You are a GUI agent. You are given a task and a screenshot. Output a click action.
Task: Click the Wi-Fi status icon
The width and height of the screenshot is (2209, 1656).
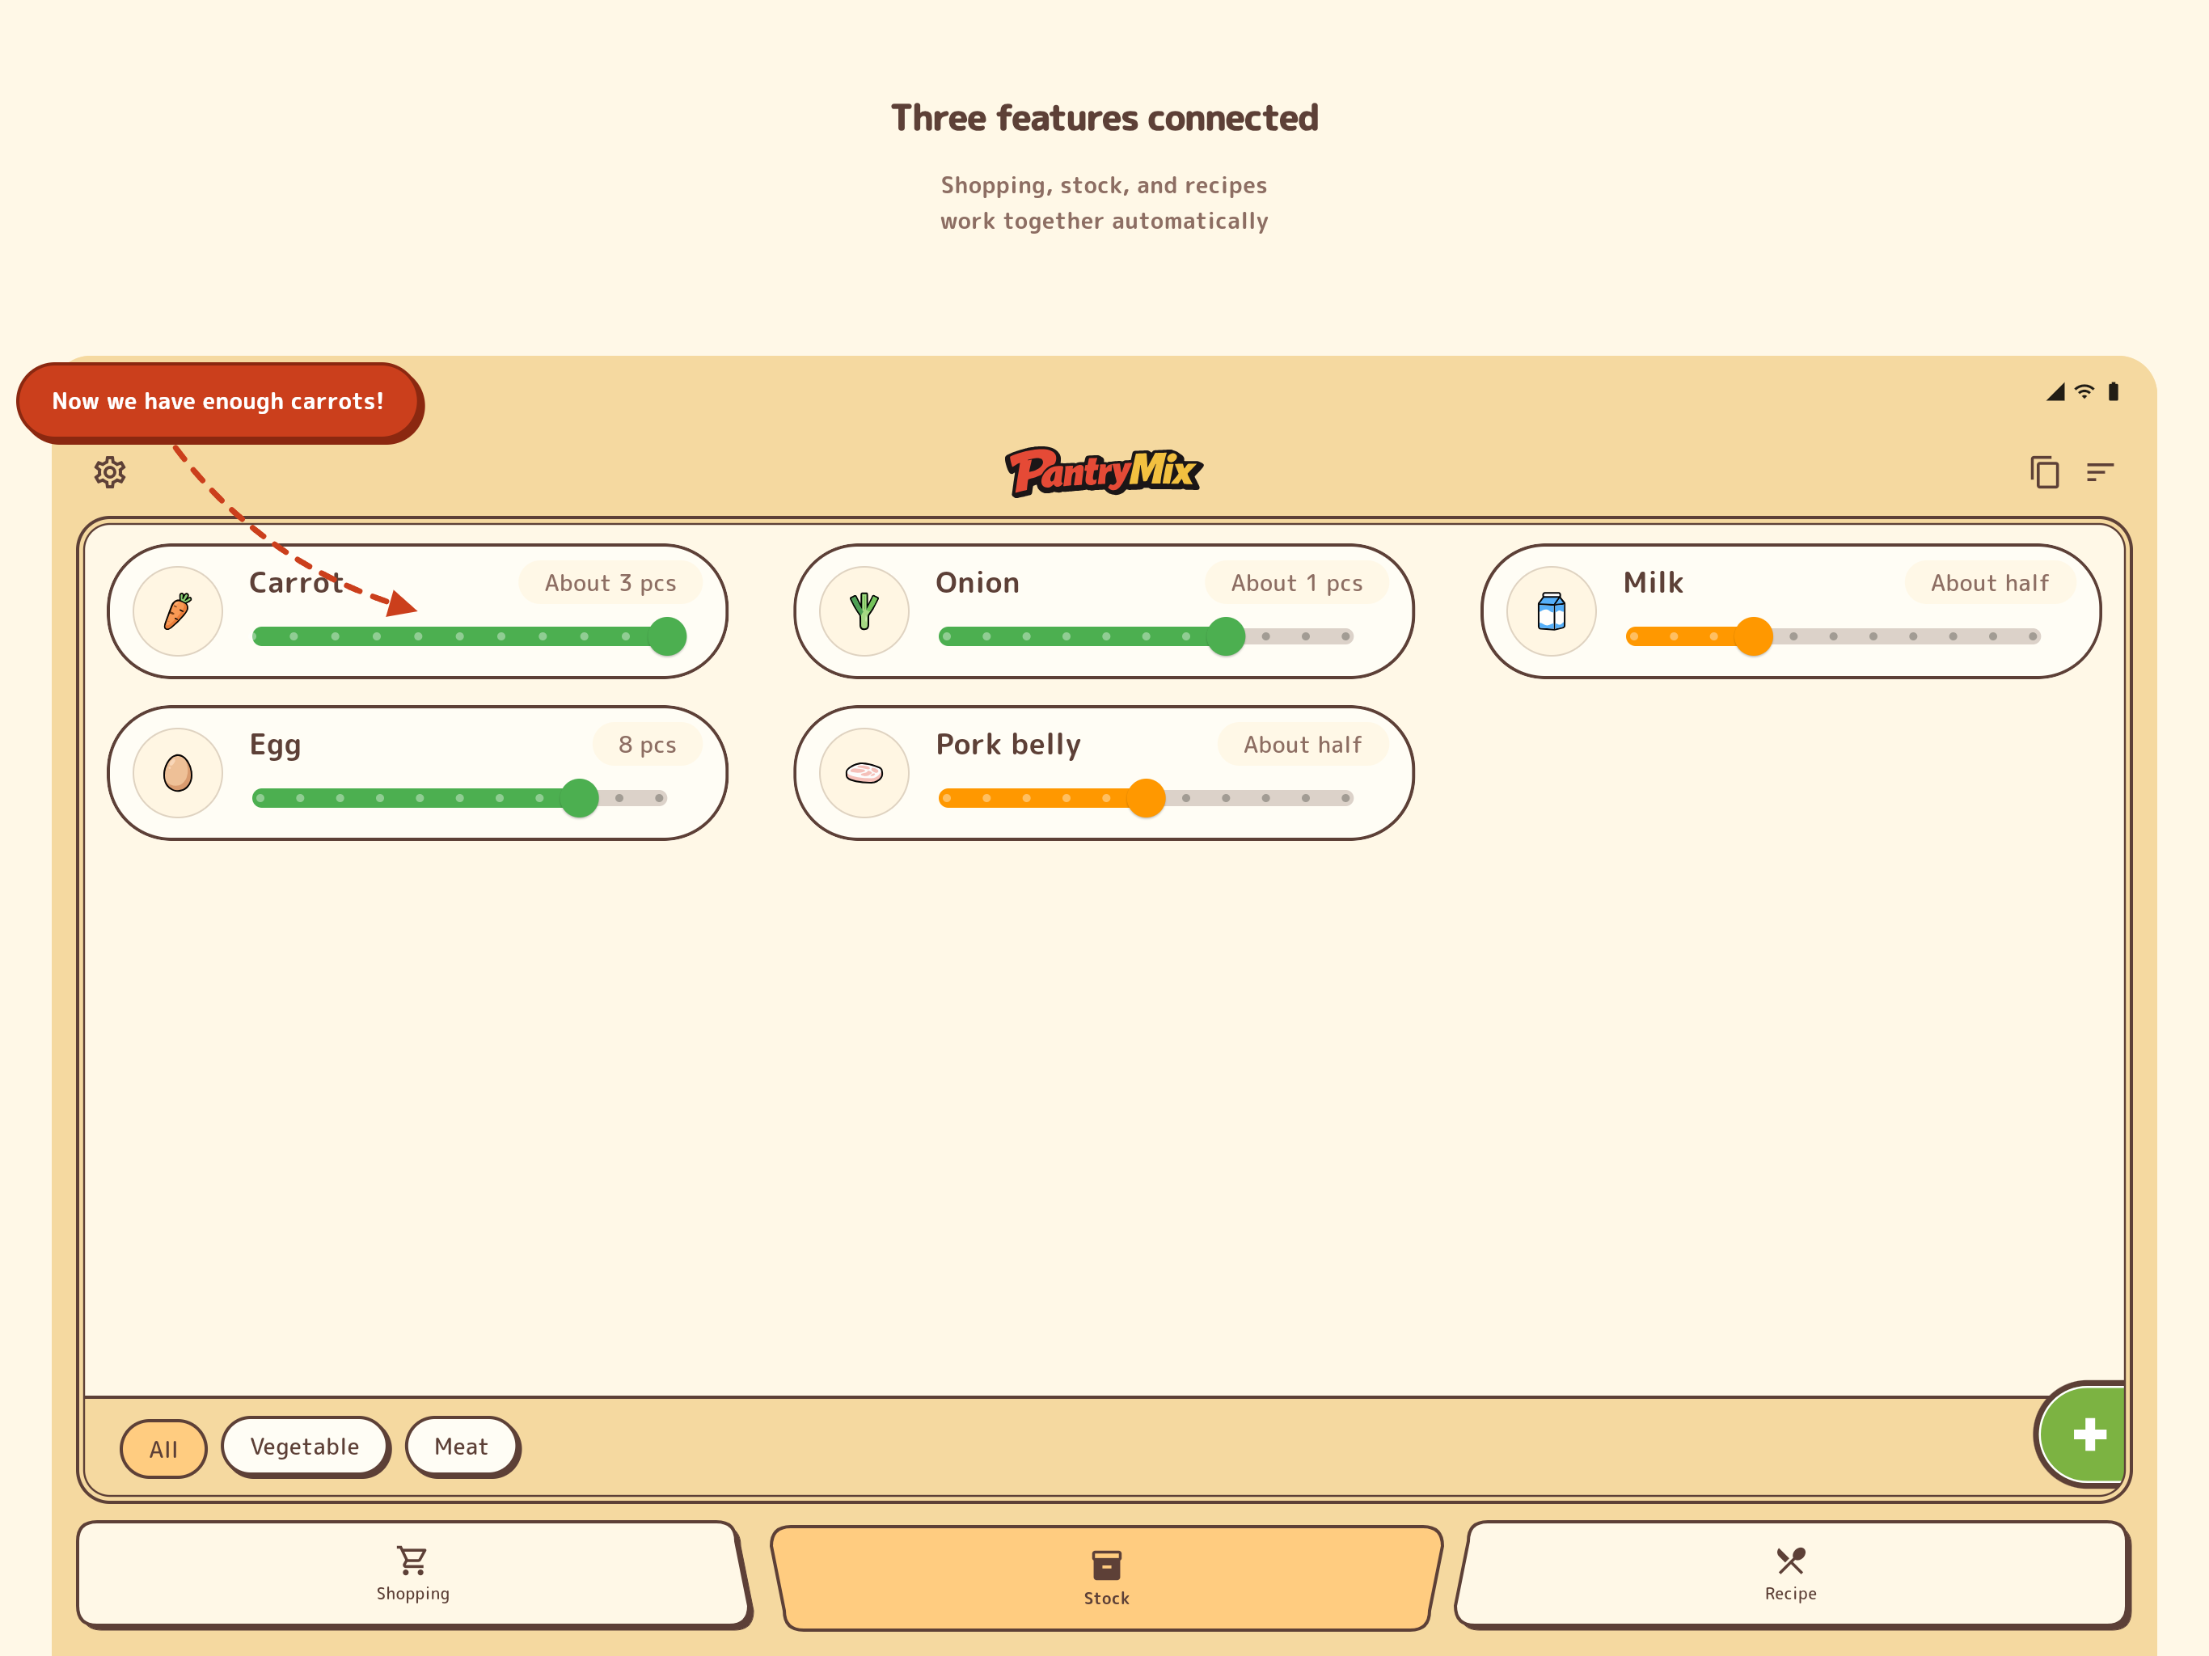tap(2084, 391)
